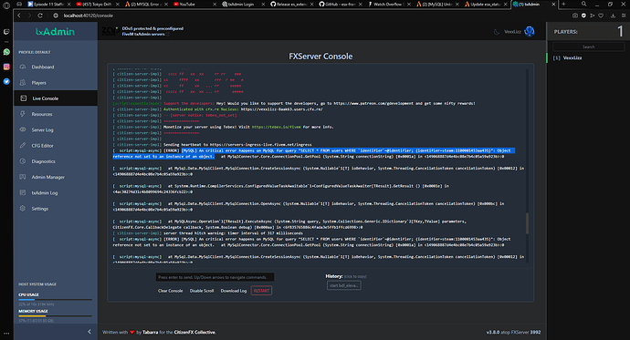Image resolution: width=630 pixels, height=340 pixels.
Task: Open the patreon.com/gdevelopment link in console
Action: click(373, 103)
